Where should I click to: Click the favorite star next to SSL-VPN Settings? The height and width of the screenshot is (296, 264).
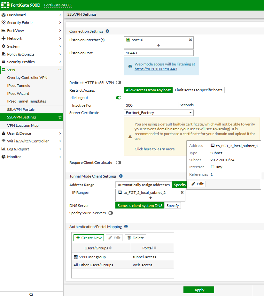tap(59, 117)
